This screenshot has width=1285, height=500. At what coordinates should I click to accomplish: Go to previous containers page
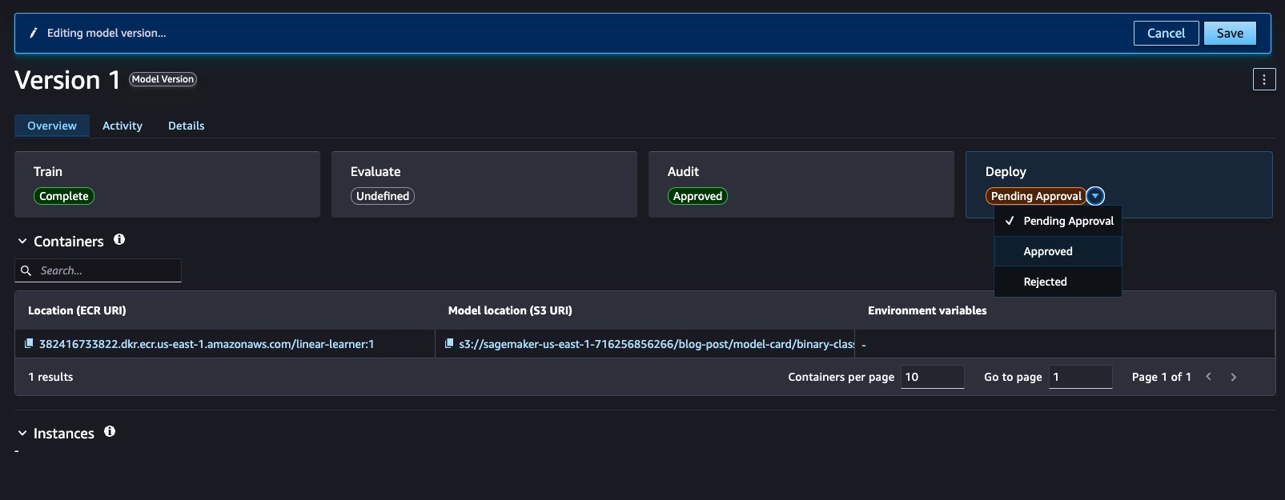pyautogui.click(x=1209, y=377)
